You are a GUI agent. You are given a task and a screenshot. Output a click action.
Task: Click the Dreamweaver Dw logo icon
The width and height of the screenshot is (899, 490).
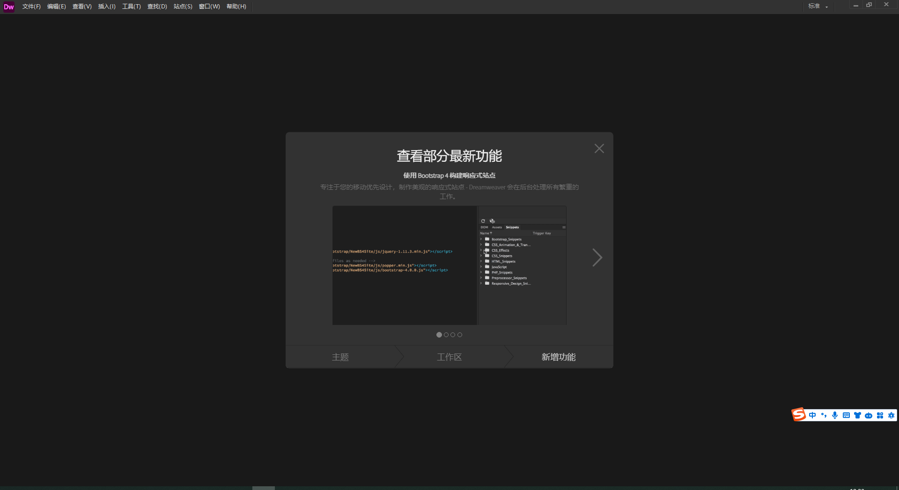(x=9, y=7)
